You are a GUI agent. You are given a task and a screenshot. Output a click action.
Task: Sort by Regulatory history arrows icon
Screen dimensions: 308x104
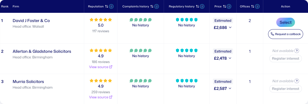click(197, 6)
